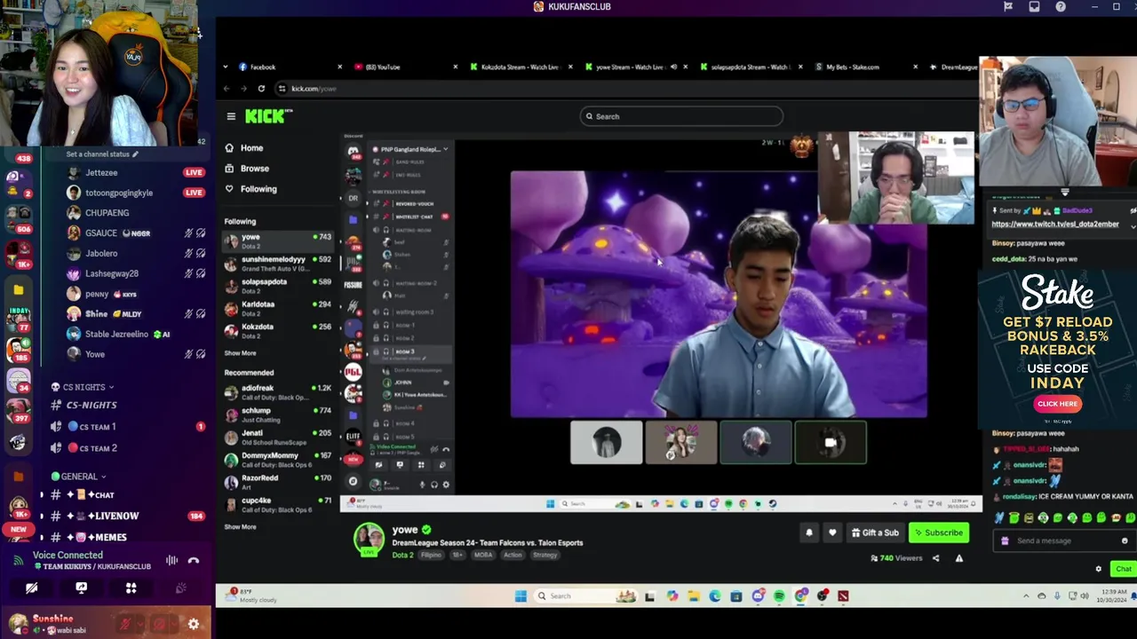Show more followed channels
The image size is (1137, 639).
tap(240, 353)
